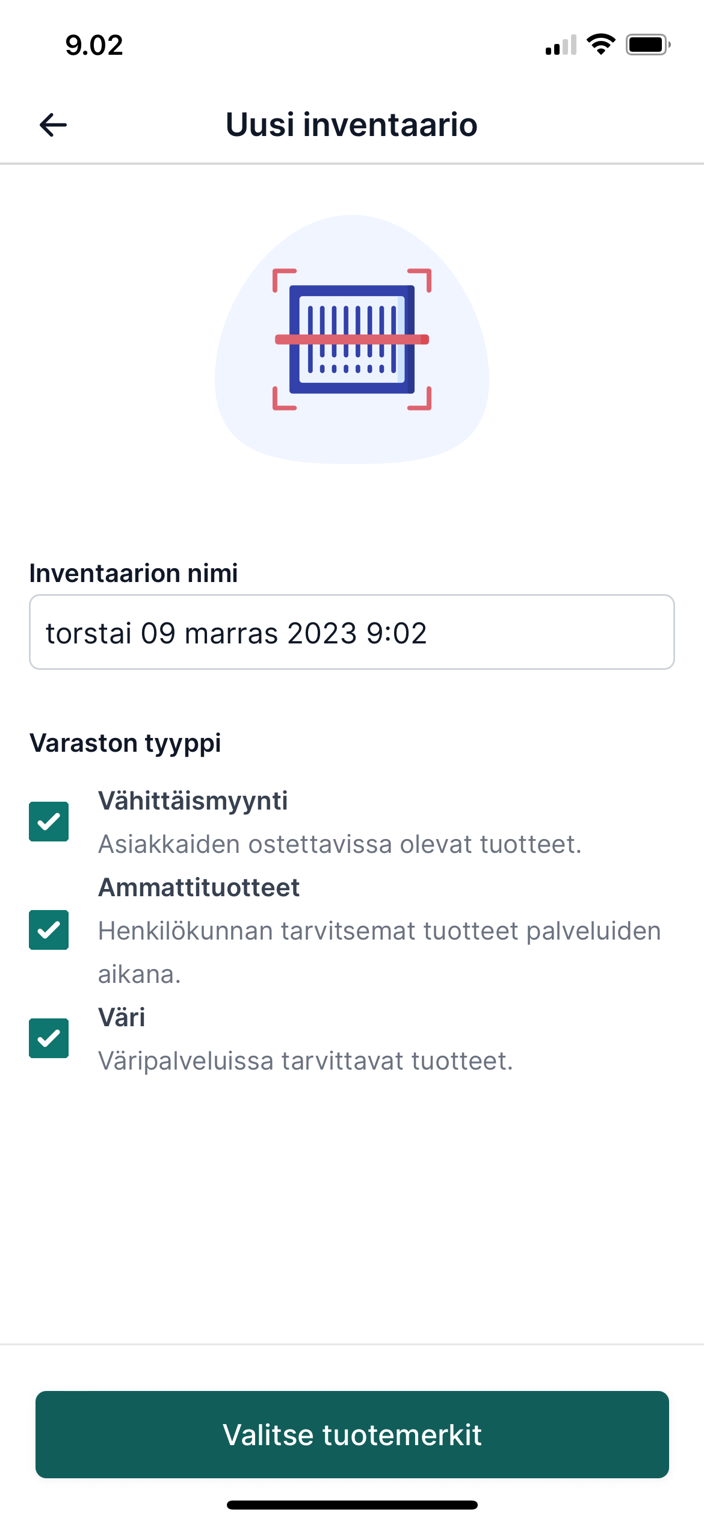
Task: Uncheck the Ammattituotteet checkbox
Action: click(x=49, y=930)
